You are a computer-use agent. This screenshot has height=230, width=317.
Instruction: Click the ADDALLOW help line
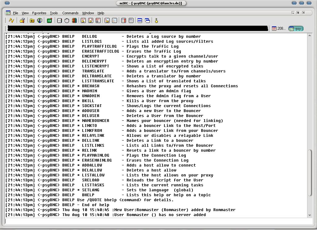point(101,165)
